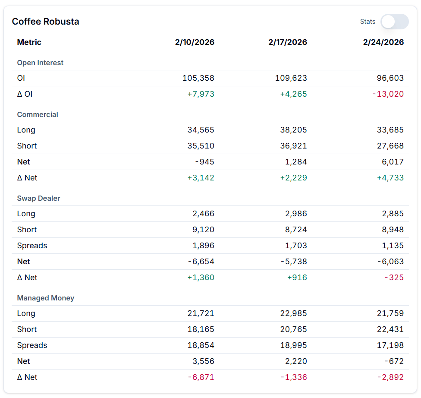Select the Swap Dealer Δ Net value +916
This screenshot has width=421, height=398.
(x=297, y=278)
